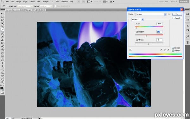190x119 pixels.
Task: Open the Preset dropdown showing Custom
Action: pyautogui.click(x=151, y=14)
